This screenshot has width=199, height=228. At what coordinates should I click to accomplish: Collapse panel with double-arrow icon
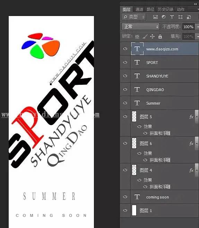(x=196, y=4)
